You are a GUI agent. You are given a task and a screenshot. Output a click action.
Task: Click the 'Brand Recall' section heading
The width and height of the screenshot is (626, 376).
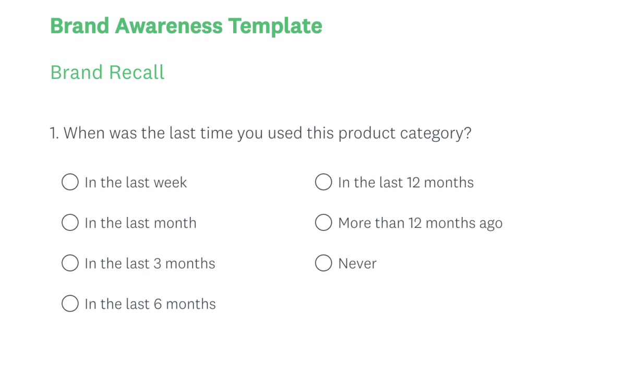pyautogui.click(x=107, y=72)
